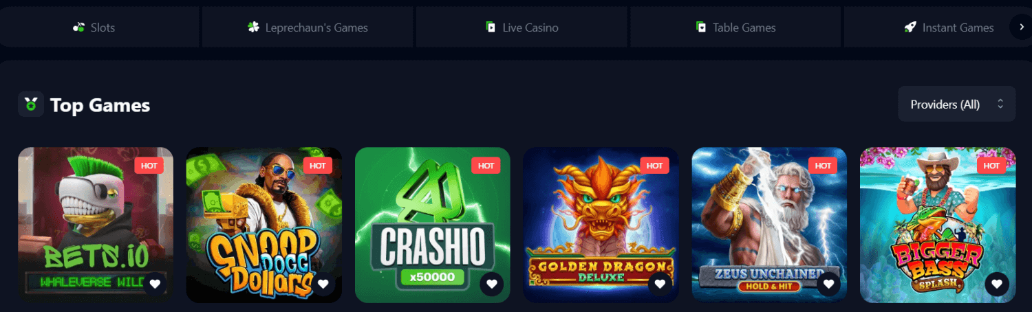Go to Table Games category
1032x312 pixels.
[x=735, y=27]
